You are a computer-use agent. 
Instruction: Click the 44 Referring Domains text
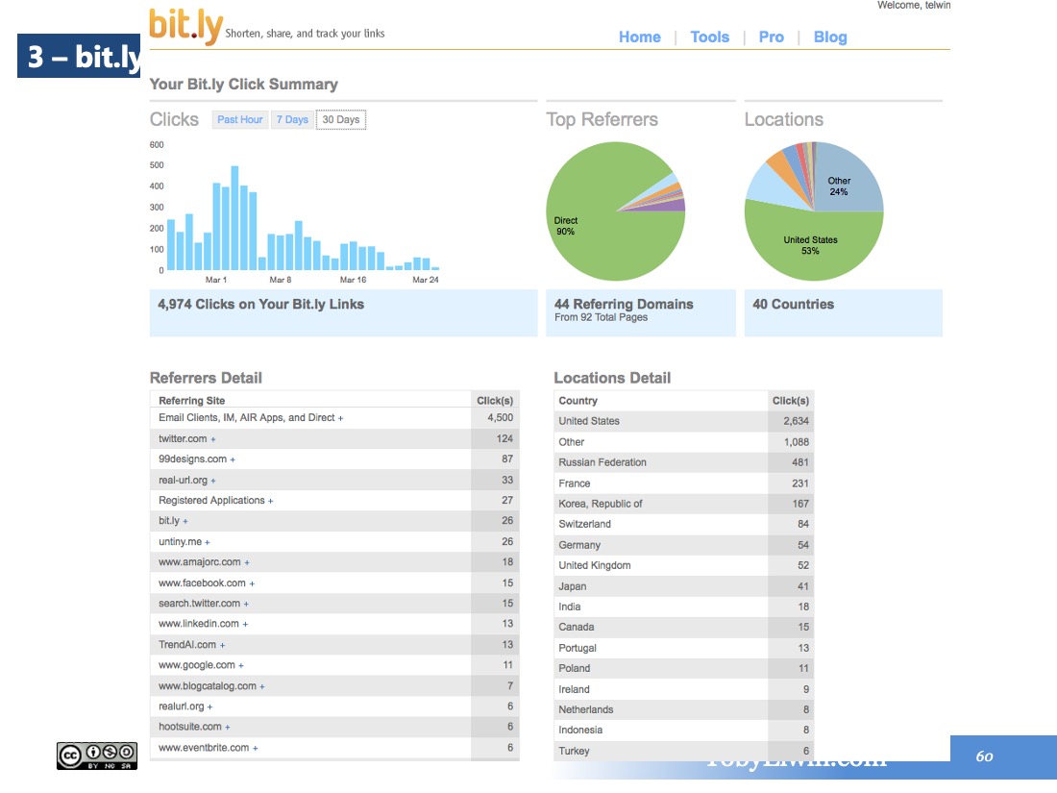[x=624, y=304]
